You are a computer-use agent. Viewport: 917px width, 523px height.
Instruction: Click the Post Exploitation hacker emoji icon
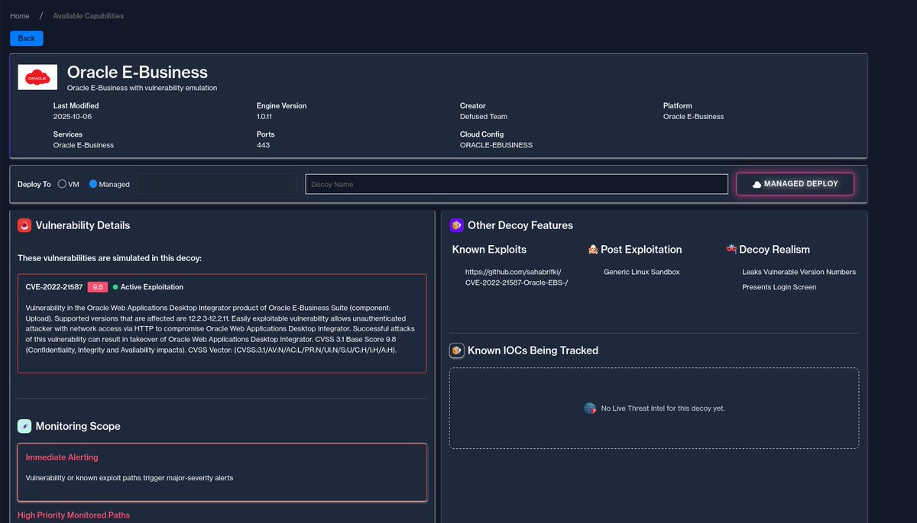pyautogui.click(x=592, y=250)
